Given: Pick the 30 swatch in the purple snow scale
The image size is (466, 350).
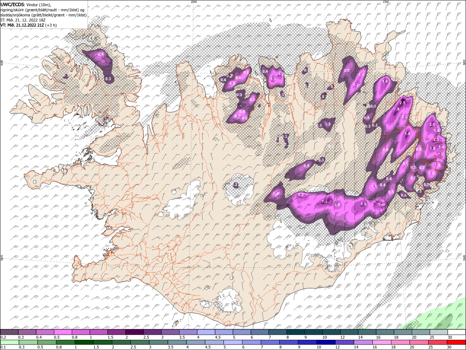Looking at the screenshot, I should pos(457,332).
